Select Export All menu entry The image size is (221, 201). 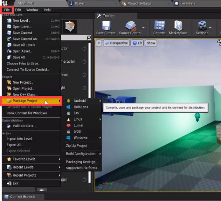tap(31, 145)
